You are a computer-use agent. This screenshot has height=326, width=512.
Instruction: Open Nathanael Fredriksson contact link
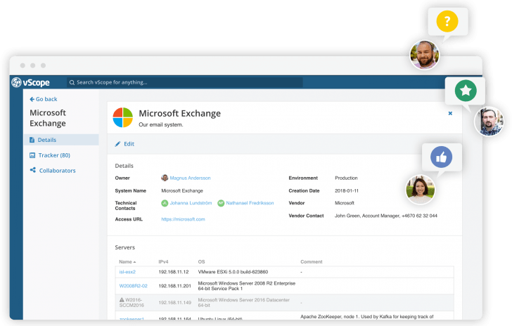point(250,203)
